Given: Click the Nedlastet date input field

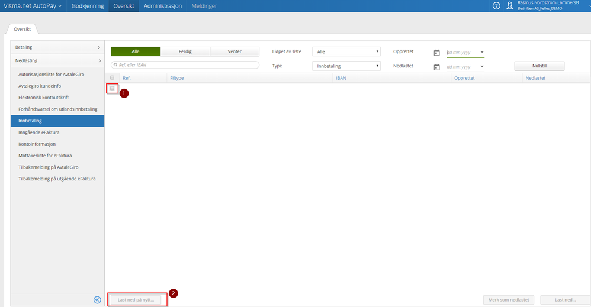Looking at the screenshot, I should pyautogui.click(x=465, y=67).
